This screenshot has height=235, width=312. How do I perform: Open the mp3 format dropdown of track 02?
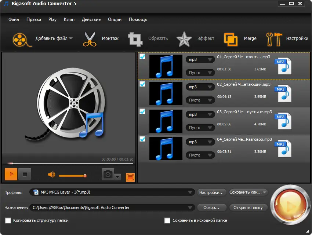[x=200, y=87]
